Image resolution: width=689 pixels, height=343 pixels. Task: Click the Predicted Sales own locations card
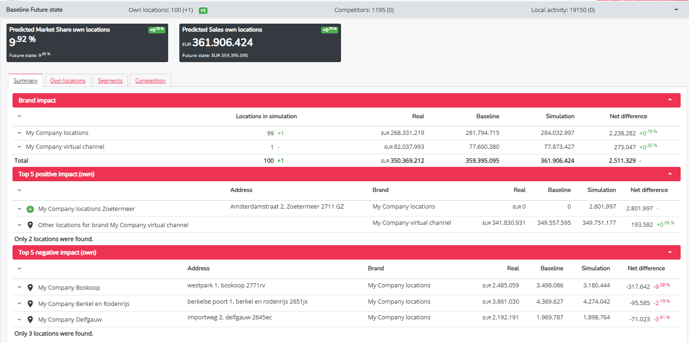[260, 43]
